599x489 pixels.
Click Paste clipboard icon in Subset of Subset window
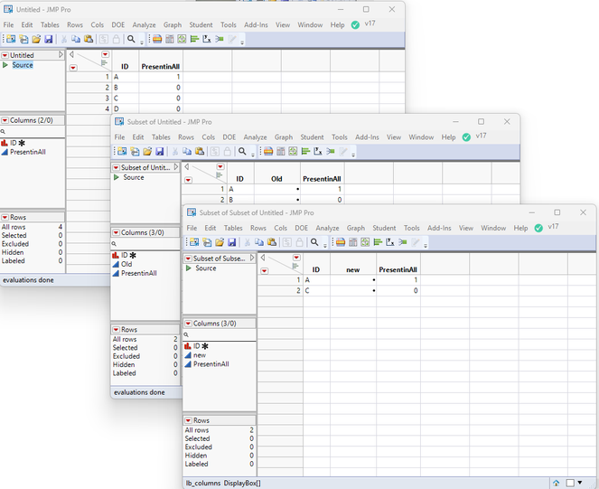(272, 242)
